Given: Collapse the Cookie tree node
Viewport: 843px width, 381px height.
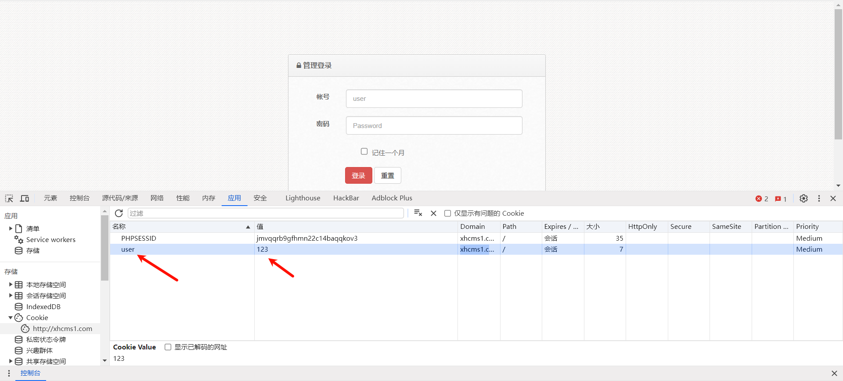Looking at the screenshot, I should (11, 317).
